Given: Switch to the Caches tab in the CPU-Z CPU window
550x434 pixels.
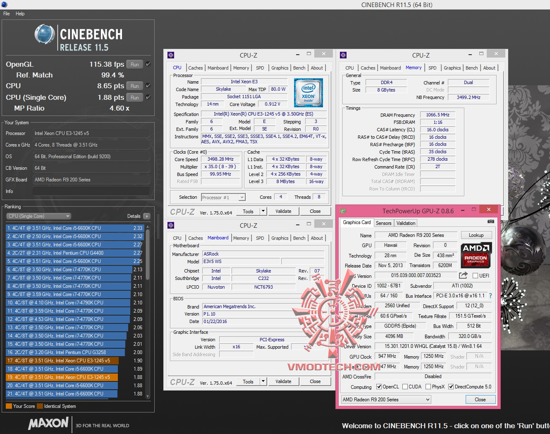Looking at the screenshot, I should click(195, 68).
